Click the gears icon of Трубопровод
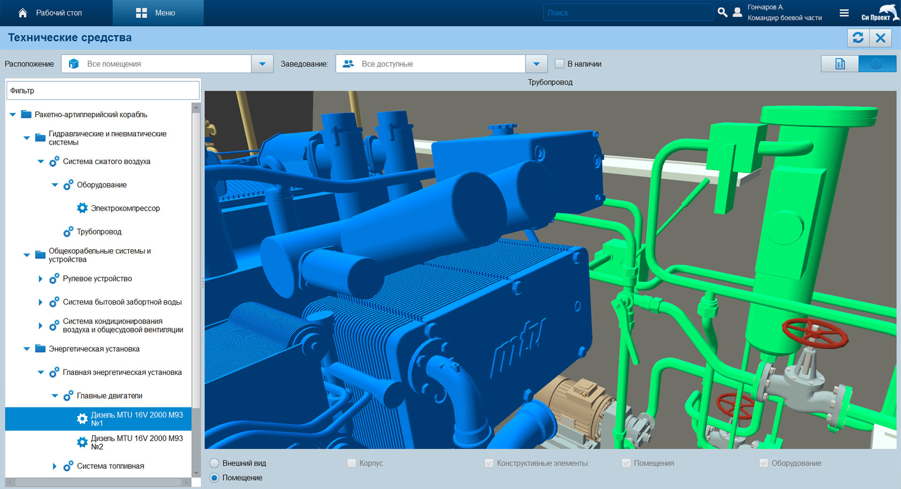Viewport: 901px width, 489px height. (69, 231)
